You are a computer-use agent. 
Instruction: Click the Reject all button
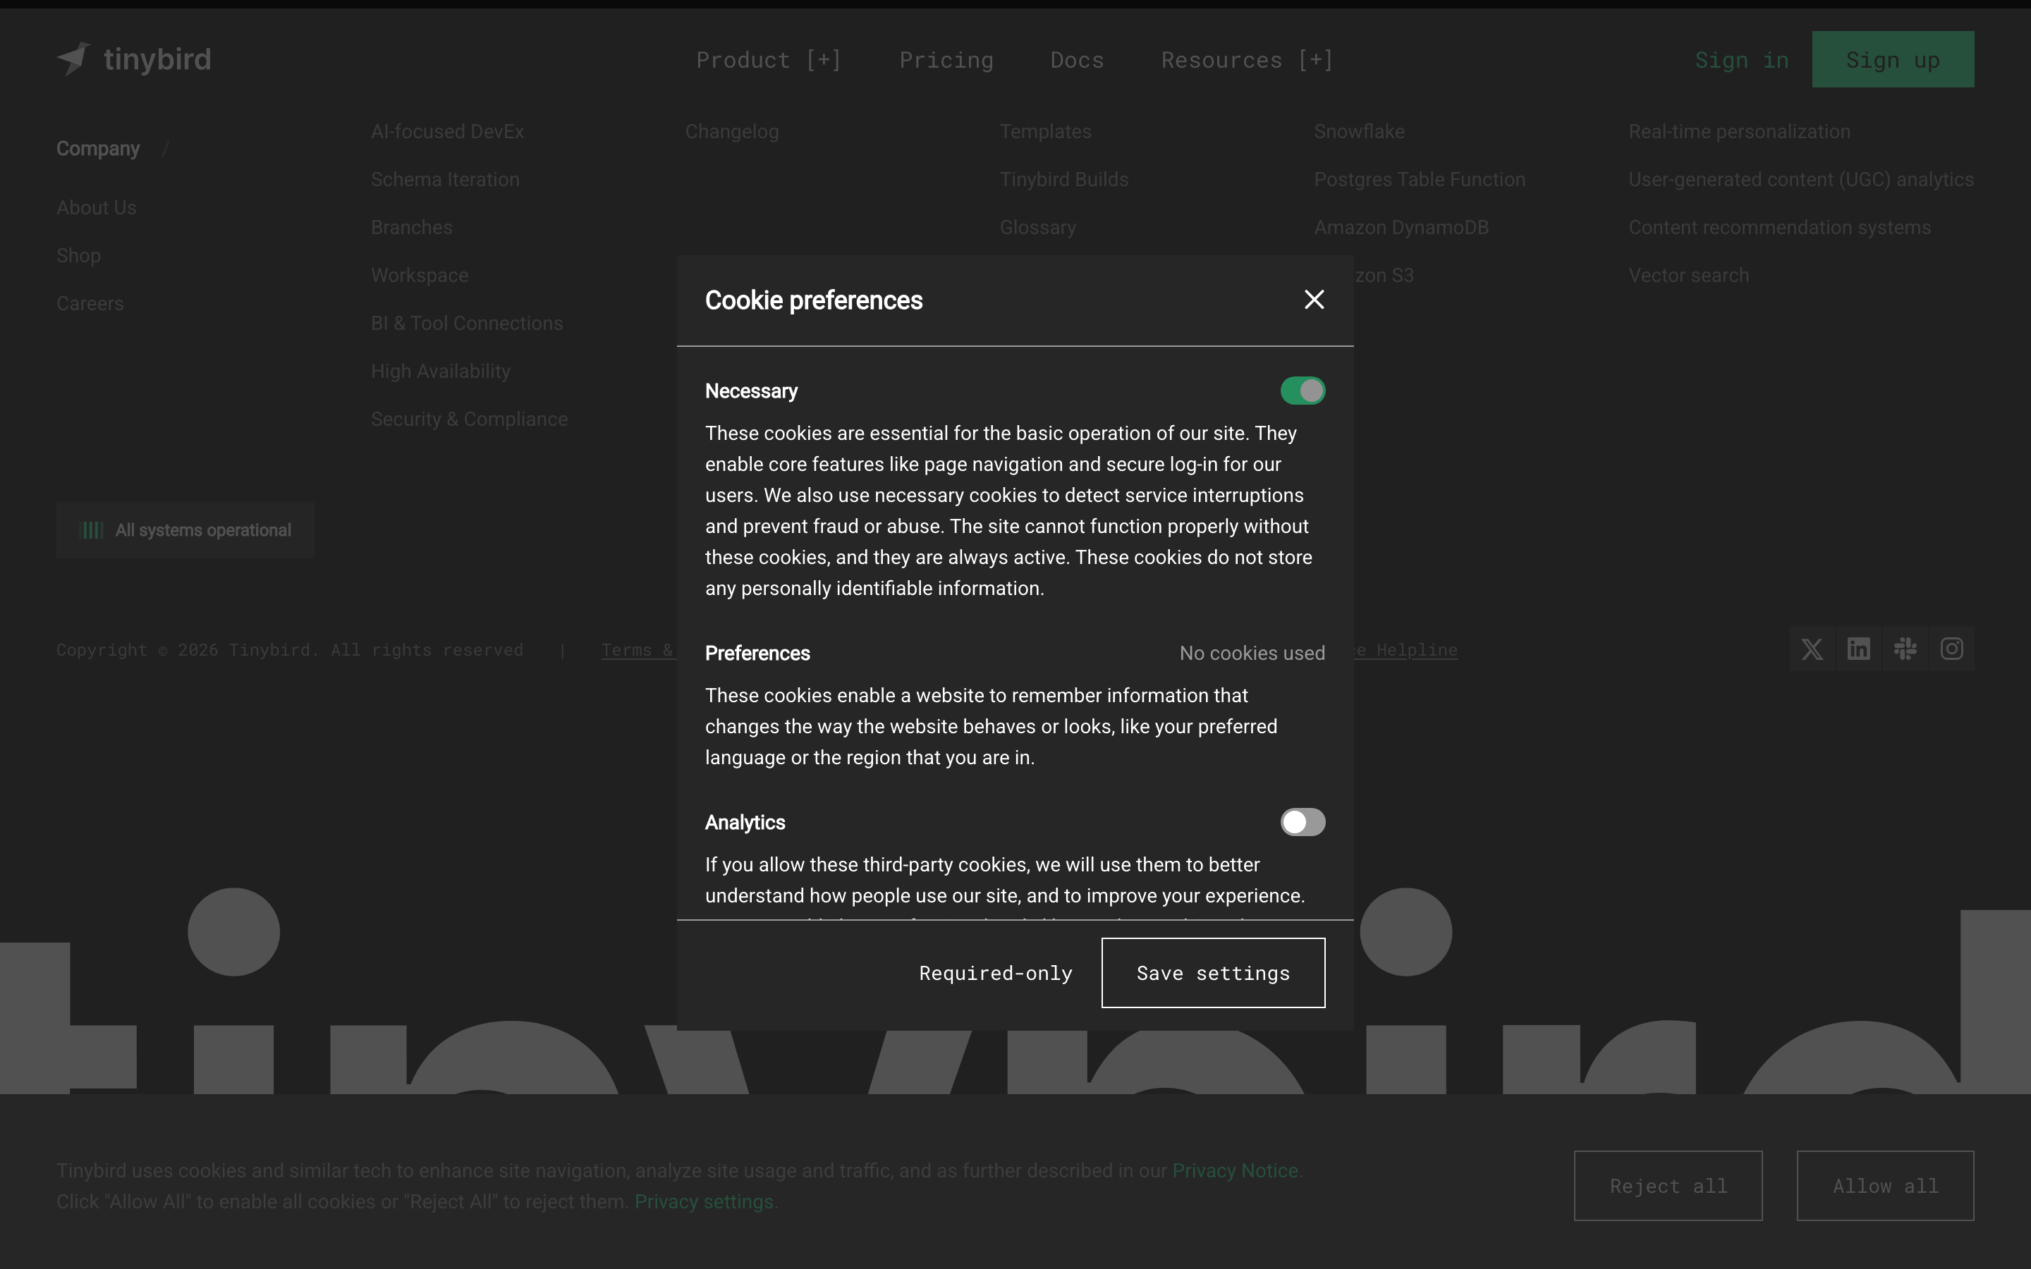(x=1668, y=1185)
